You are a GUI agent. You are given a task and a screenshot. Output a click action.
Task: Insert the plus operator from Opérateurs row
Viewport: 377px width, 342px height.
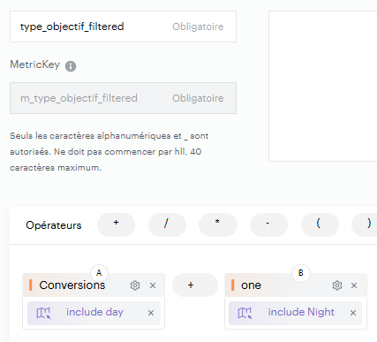(116, 224)
